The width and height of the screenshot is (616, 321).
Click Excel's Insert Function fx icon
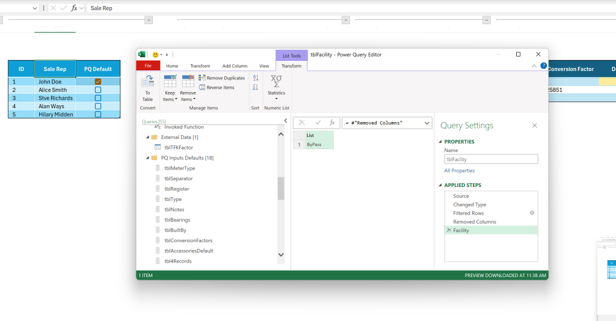74,8
